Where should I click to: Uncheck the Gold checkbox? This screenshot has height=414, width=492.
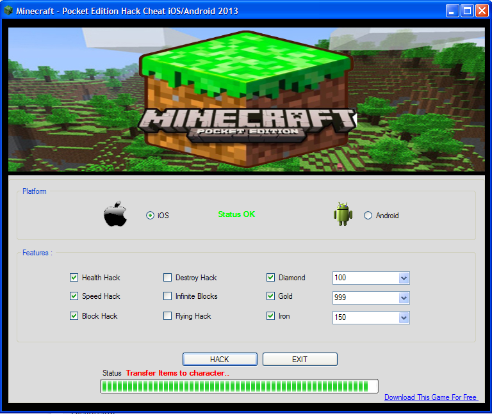[270, 296]
